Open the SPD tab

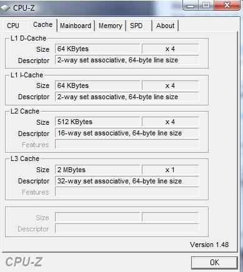[139, 26]
